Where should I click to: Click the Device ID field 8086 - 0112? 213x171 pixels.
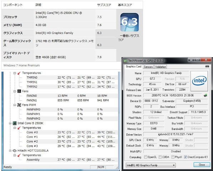[151, 101]
